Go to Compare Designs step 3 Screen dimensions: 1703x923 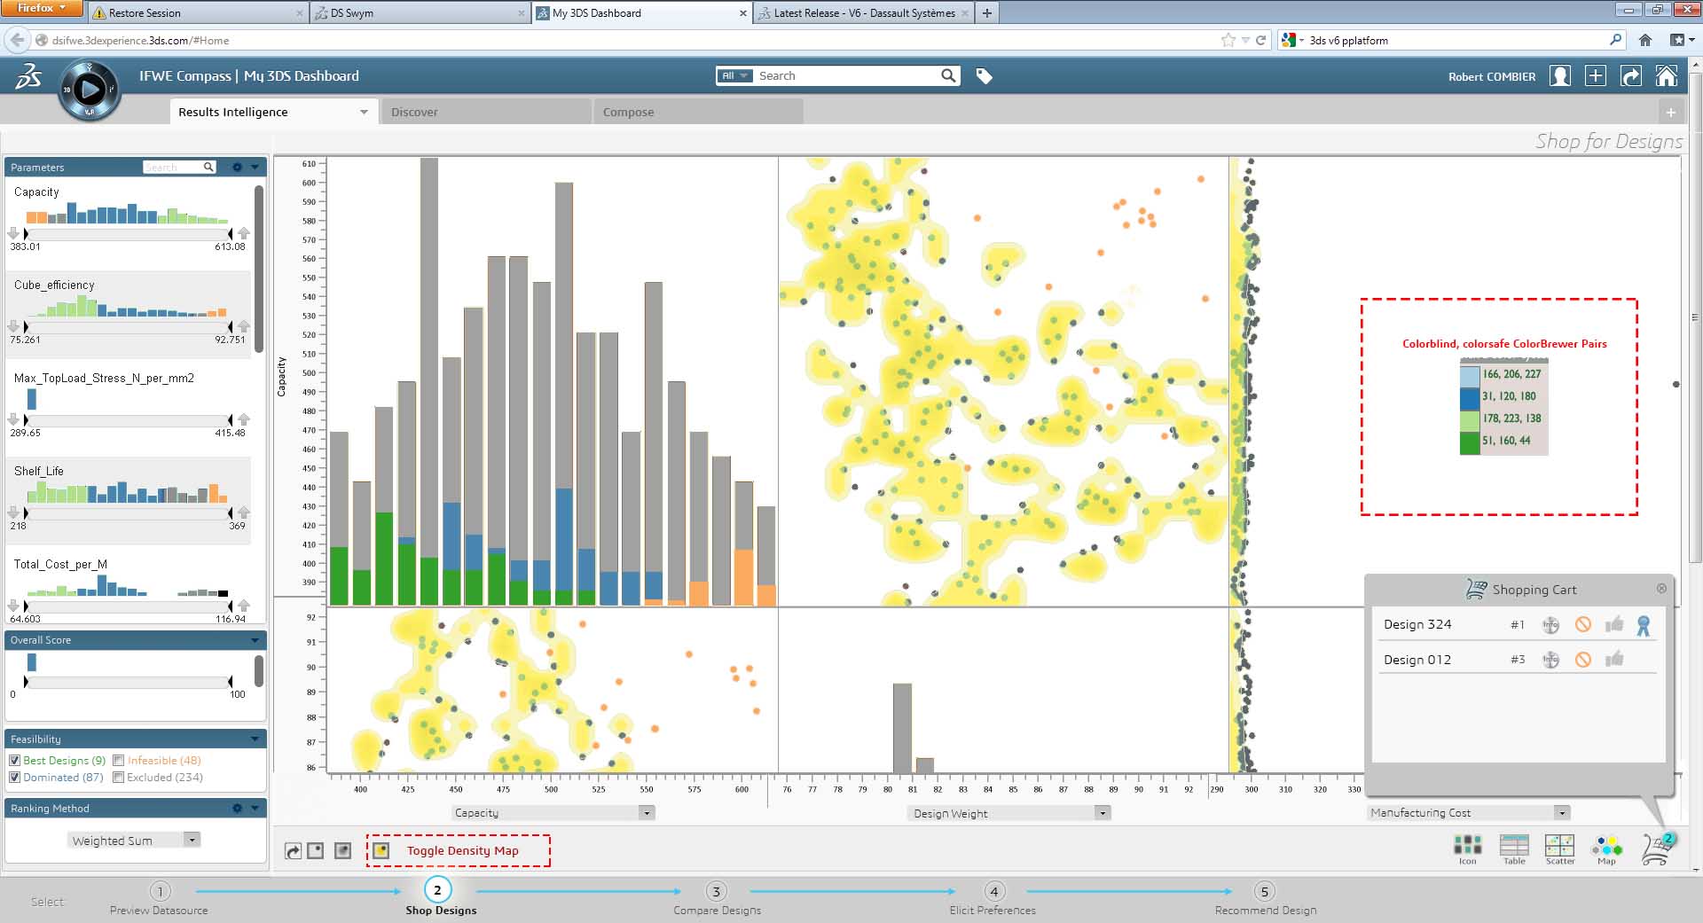716,891
